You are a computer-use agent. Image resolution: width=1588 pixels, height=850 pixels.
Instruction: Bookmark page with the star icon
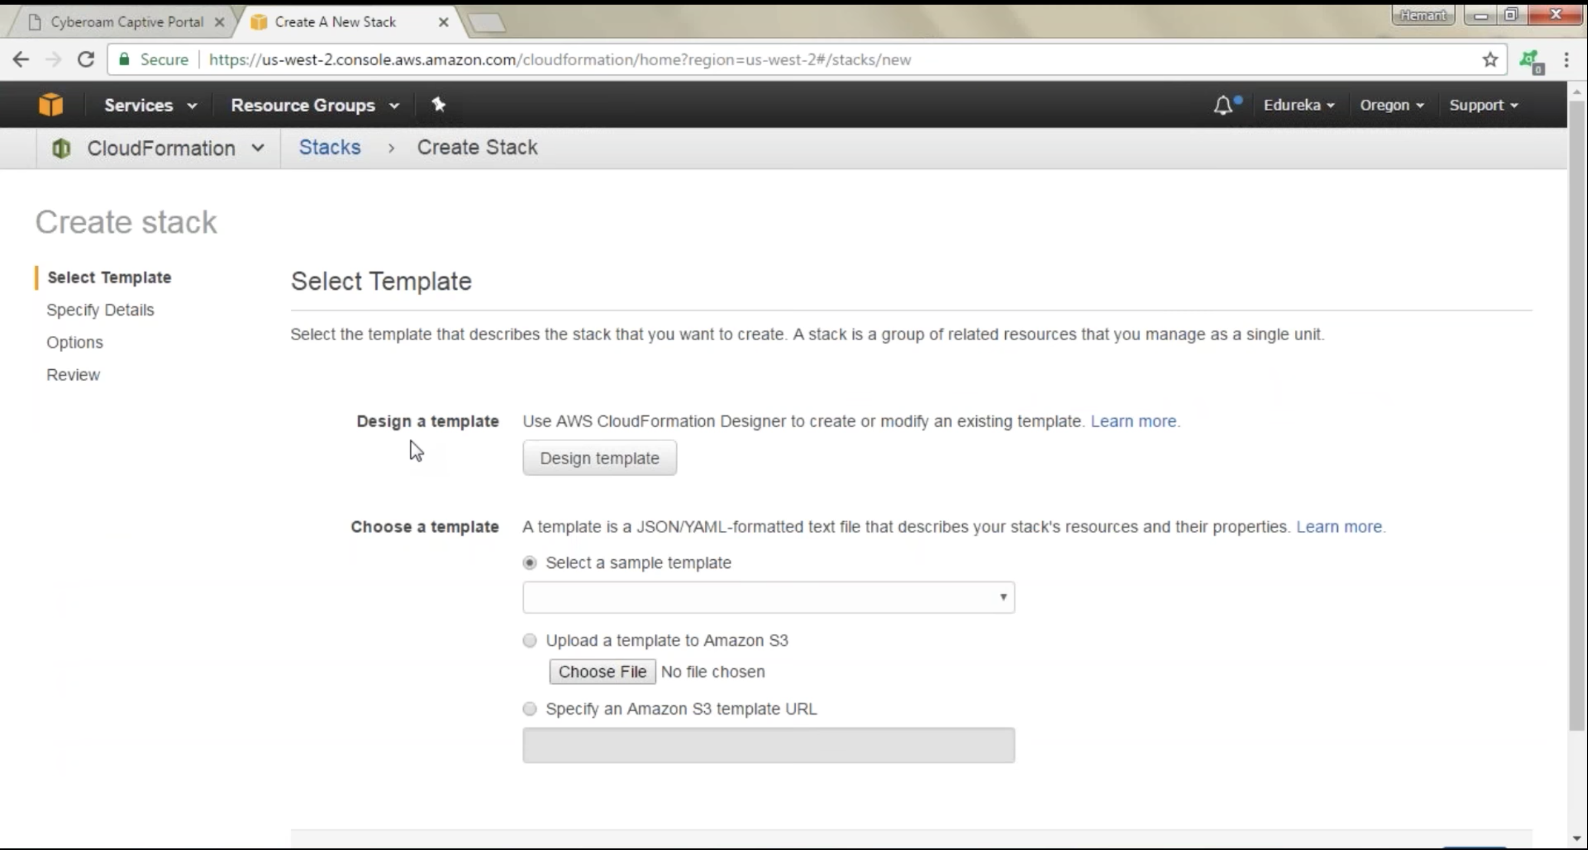pyautogui.click(x=1490, y=60)
